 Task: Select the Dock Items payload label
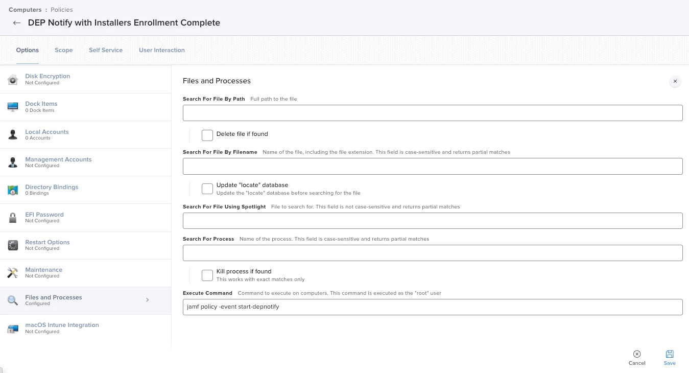[x=41, y=104]
